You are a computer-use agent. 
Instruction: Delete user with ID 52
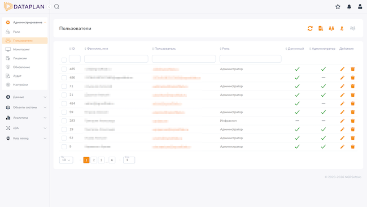353,138
